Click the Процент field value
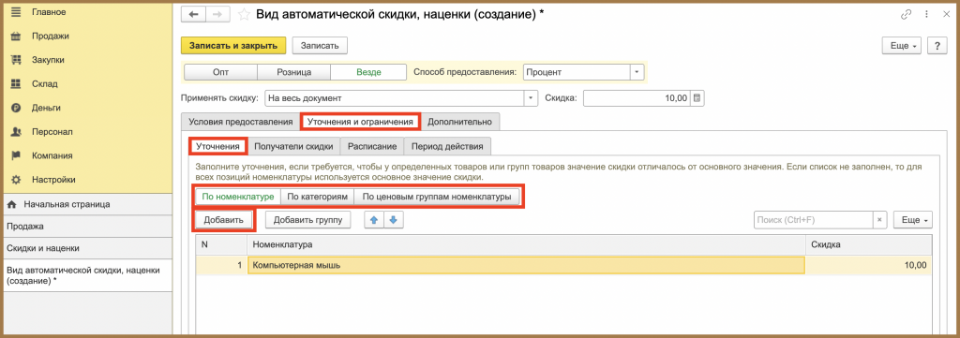The image size is (960, 338). [577, 72]
